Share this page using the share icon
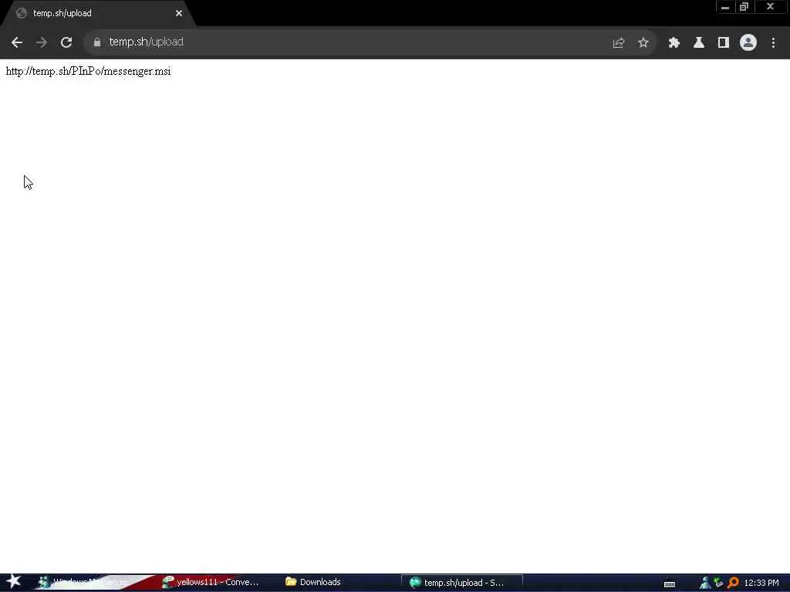This screenshot has height=592, width=790. 618,43
